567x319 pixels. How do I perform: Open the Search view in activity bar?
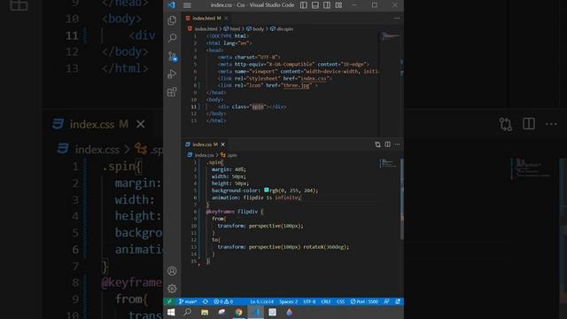click(172, 38)
